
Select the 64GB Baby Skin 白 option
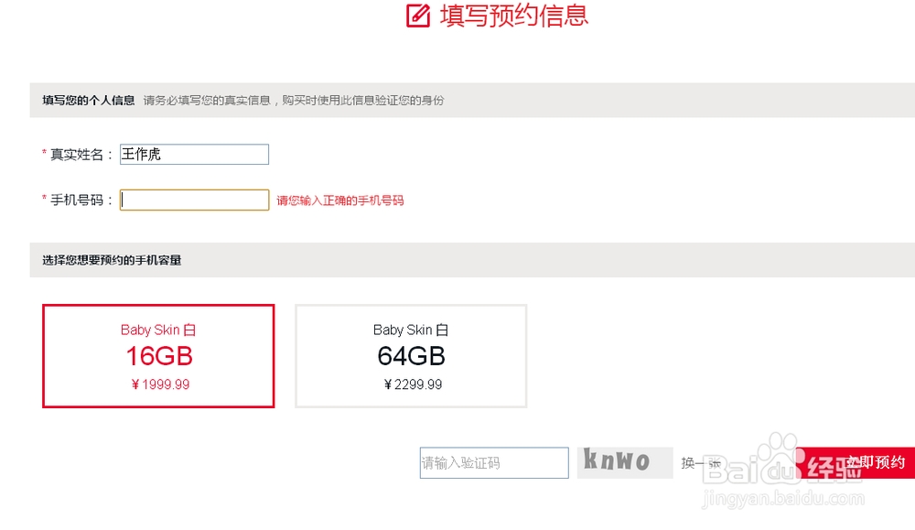[x=411, y=355]
